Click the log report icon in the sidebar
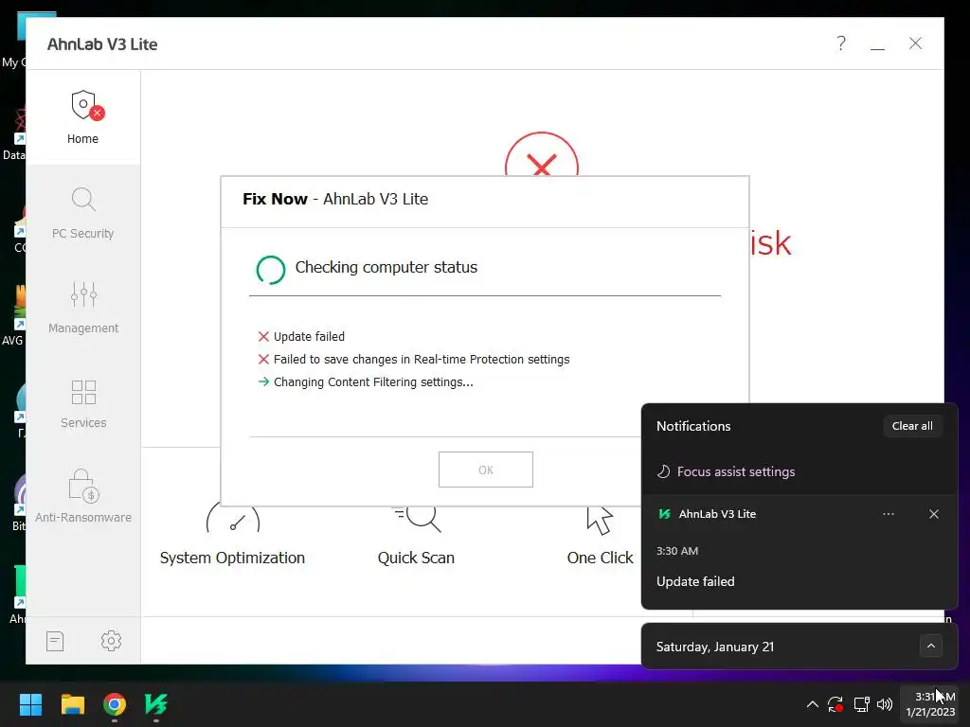 [x=55, y=641]
